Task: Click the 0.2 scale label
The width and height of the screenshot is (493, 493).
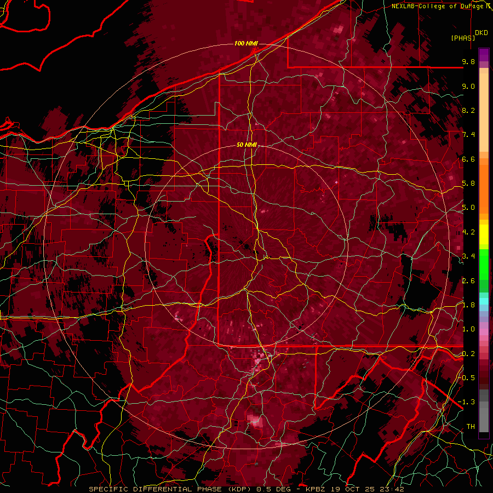Action: [468, 353]
